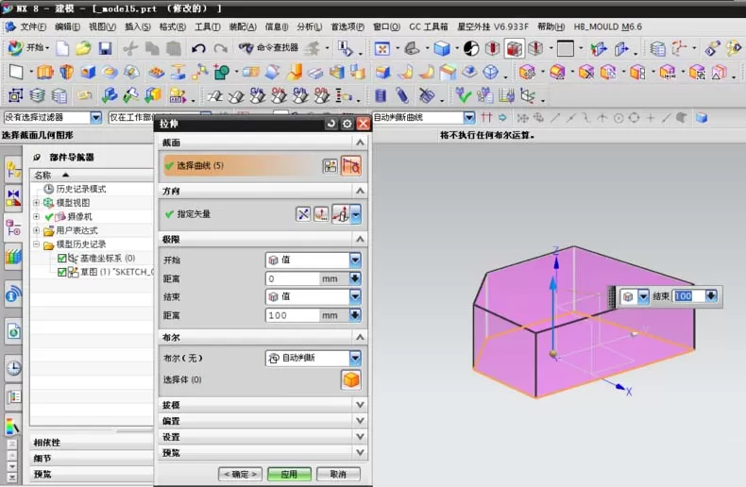Screen dimensions: 746x487
Task: Open the command finder tool
Action: click(268, 47)
